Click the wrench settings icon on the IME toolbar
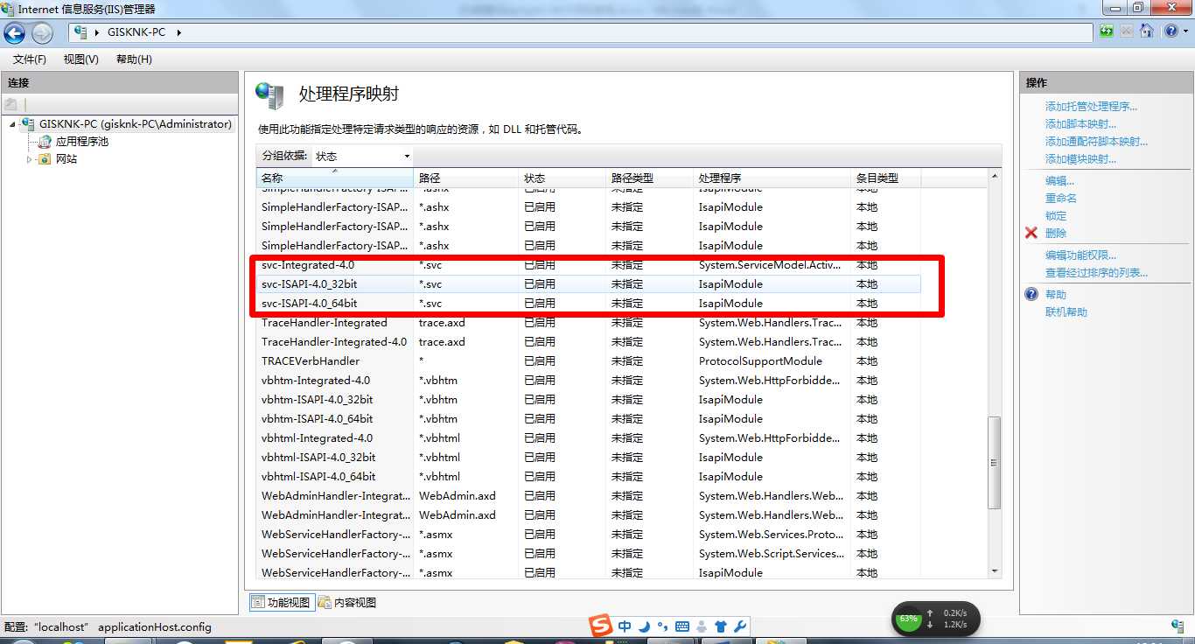Image resolution: width=1195 pixels, height=644 pixels. 739,626
